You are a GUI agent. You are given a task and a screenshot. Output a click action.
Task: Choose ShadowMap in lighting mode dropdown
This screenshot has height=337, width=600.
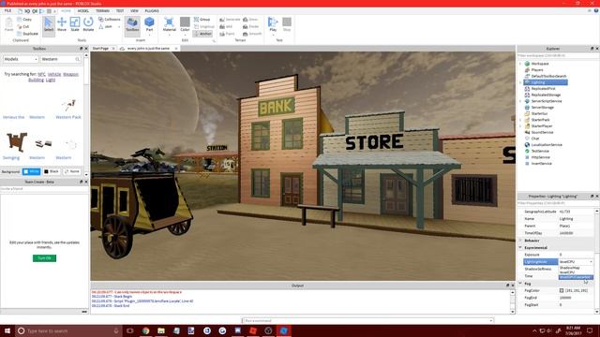576,268
